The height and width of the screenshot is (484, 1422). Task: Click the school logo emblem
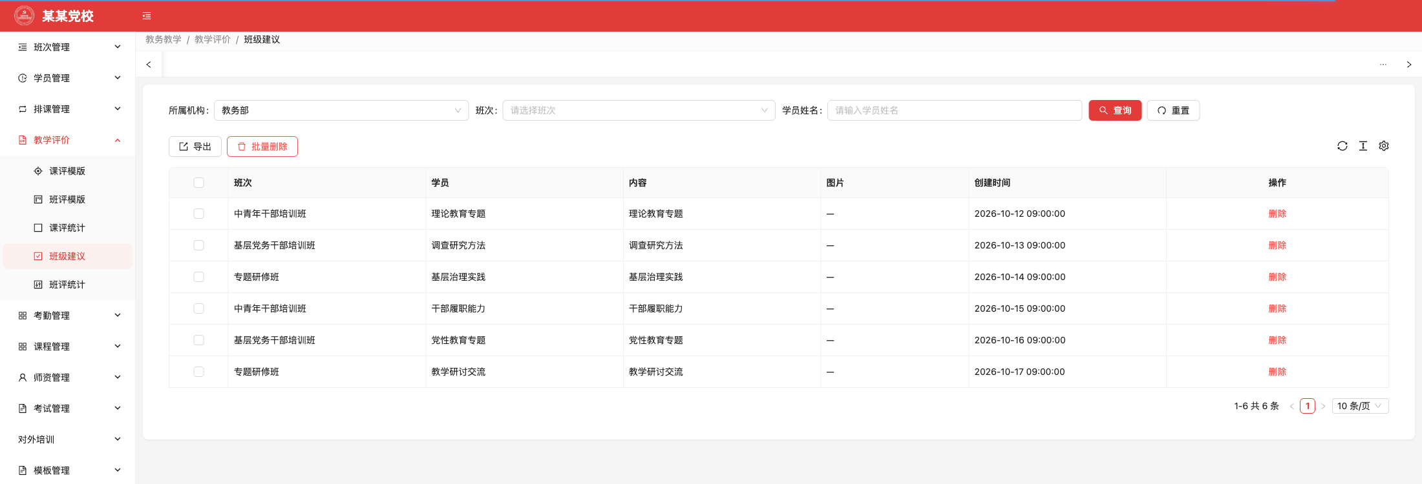[x=24, y=15]
